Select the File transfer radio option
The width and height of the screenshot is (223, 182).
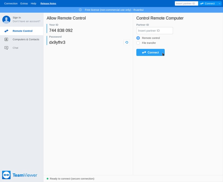pos(138,43)
